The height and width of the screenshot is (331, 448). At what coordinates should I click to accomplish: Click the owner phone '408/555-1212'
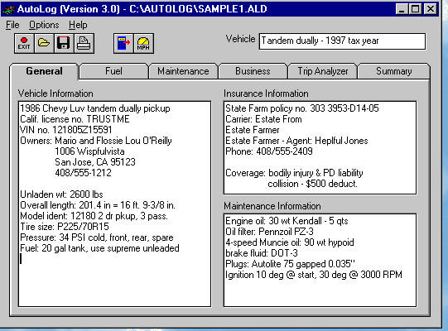click(83, 173)
